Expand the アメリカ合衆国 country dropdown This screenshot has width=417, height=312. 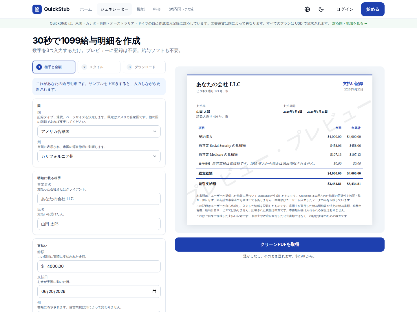[99, 131]
